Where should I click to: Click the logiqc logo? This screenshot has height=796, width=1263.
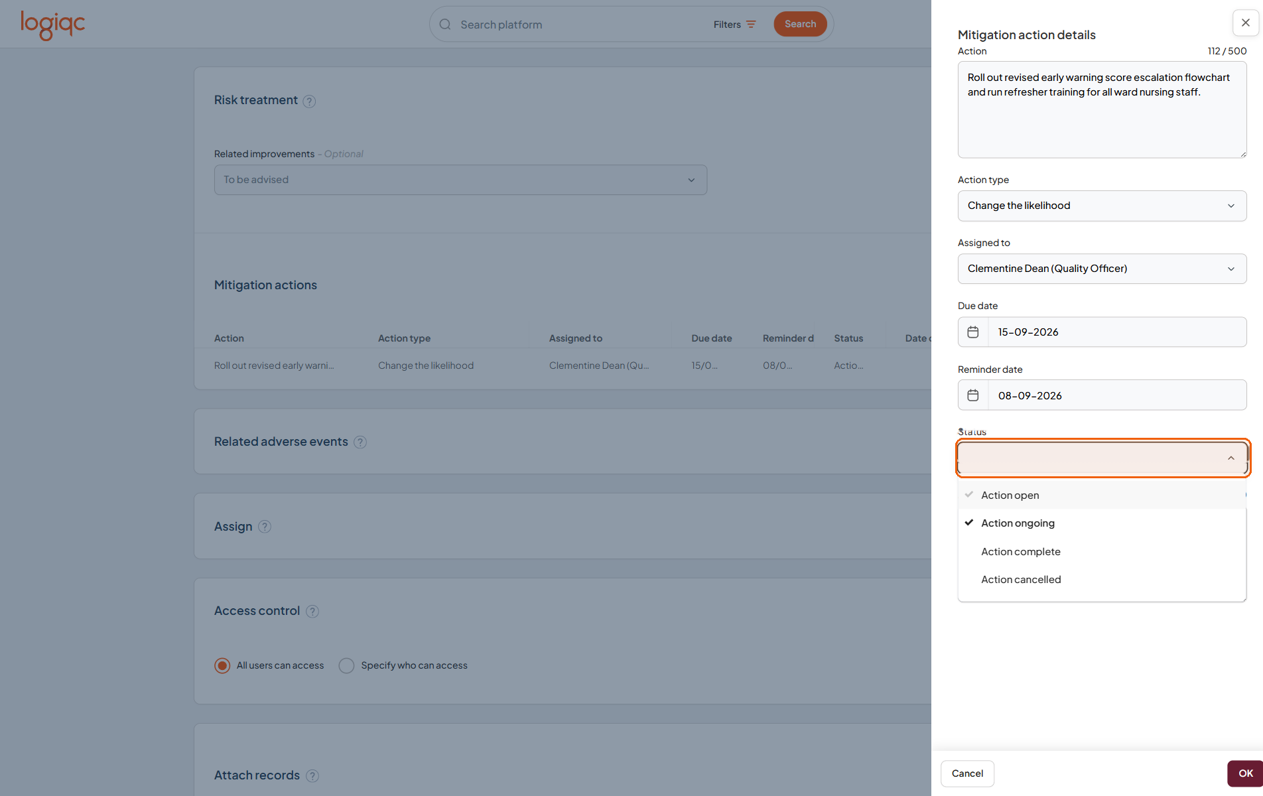coord(52,25)
